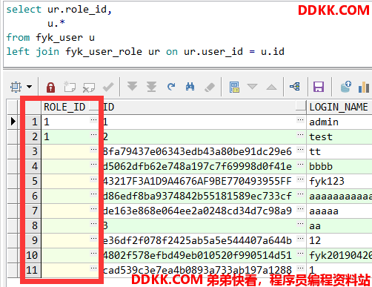Screen dimensions: 372x287
Task: Select row number 11 header
Action: click(33, 270)
